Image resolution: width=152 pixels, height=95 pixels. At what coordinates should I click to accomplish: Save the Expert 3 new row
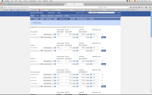104,64
